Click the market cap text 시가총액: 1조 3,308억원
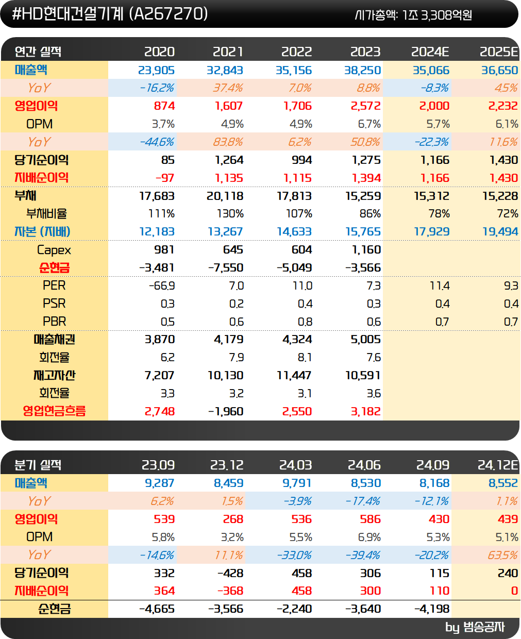 (413, 15)
